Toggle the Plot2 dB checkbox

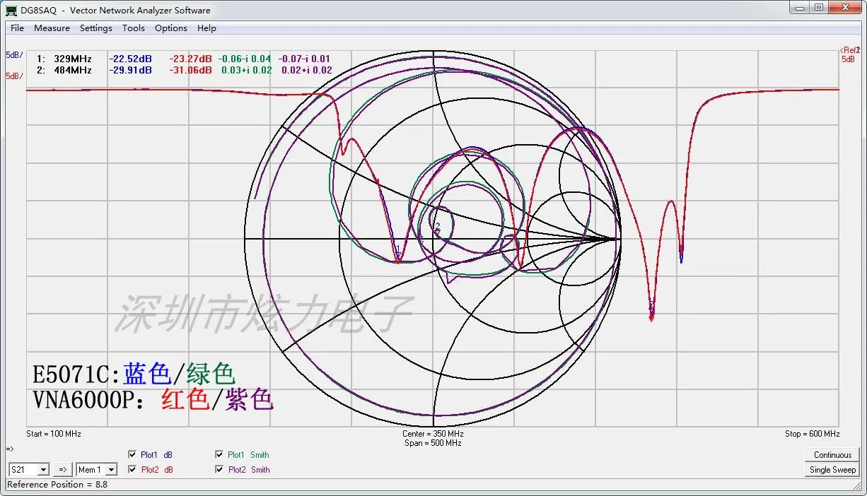[132, 470]
